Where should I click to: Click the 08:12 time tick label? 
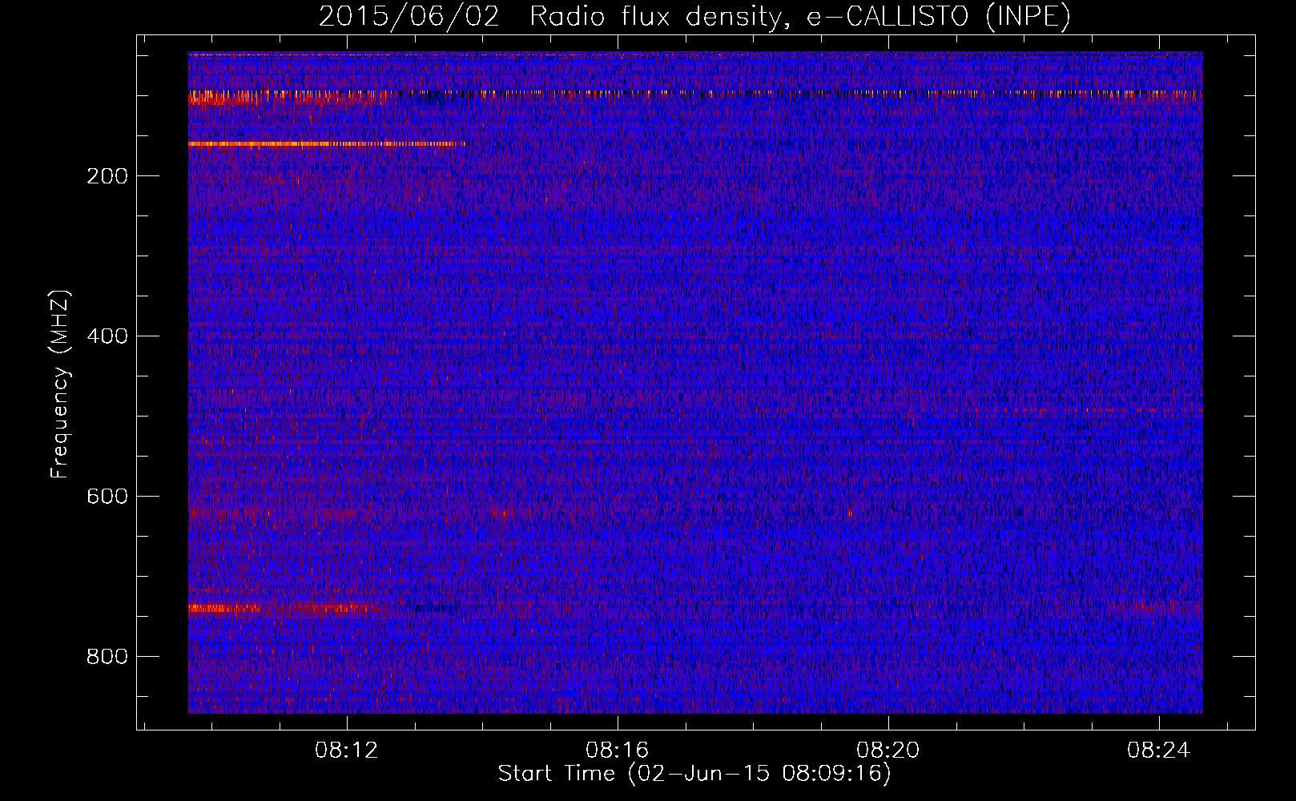(x=346, y=751)
